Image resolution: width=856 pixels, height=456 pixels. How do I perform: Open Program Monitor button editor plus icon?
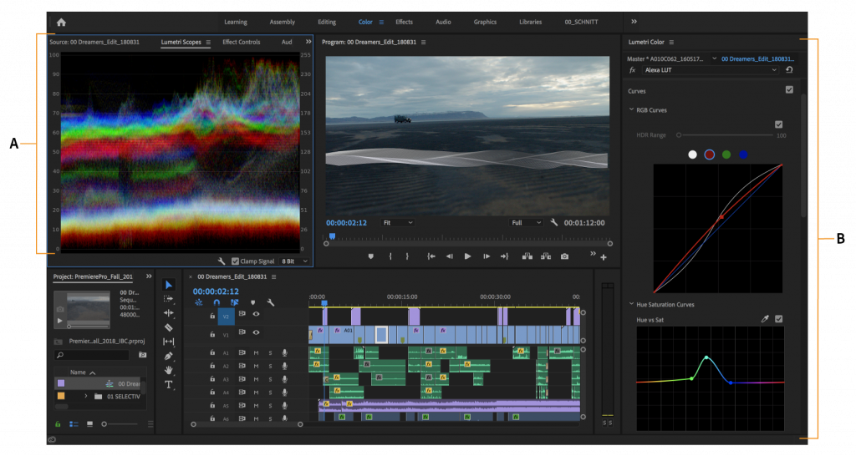(604, 257)
